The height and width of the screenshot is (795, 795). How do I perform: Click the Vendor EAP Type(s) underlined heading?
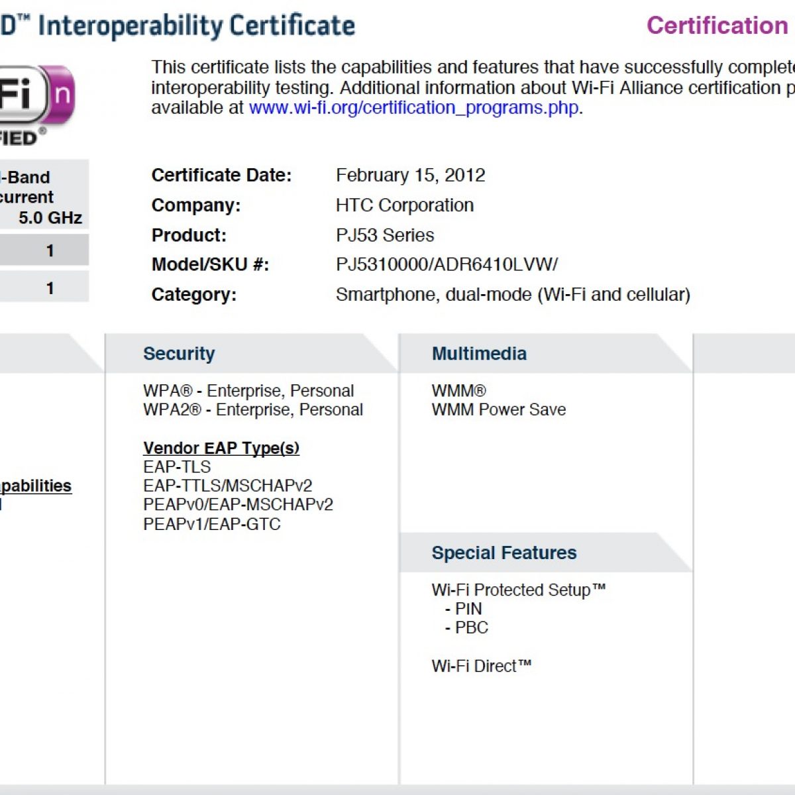(221, 449)
